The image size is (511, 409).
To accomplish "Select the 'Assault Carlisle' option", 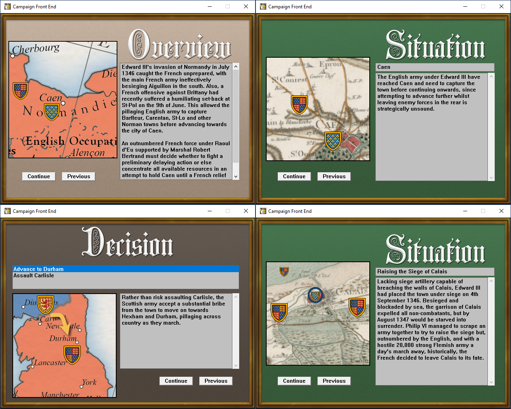I will coord(126,275).
